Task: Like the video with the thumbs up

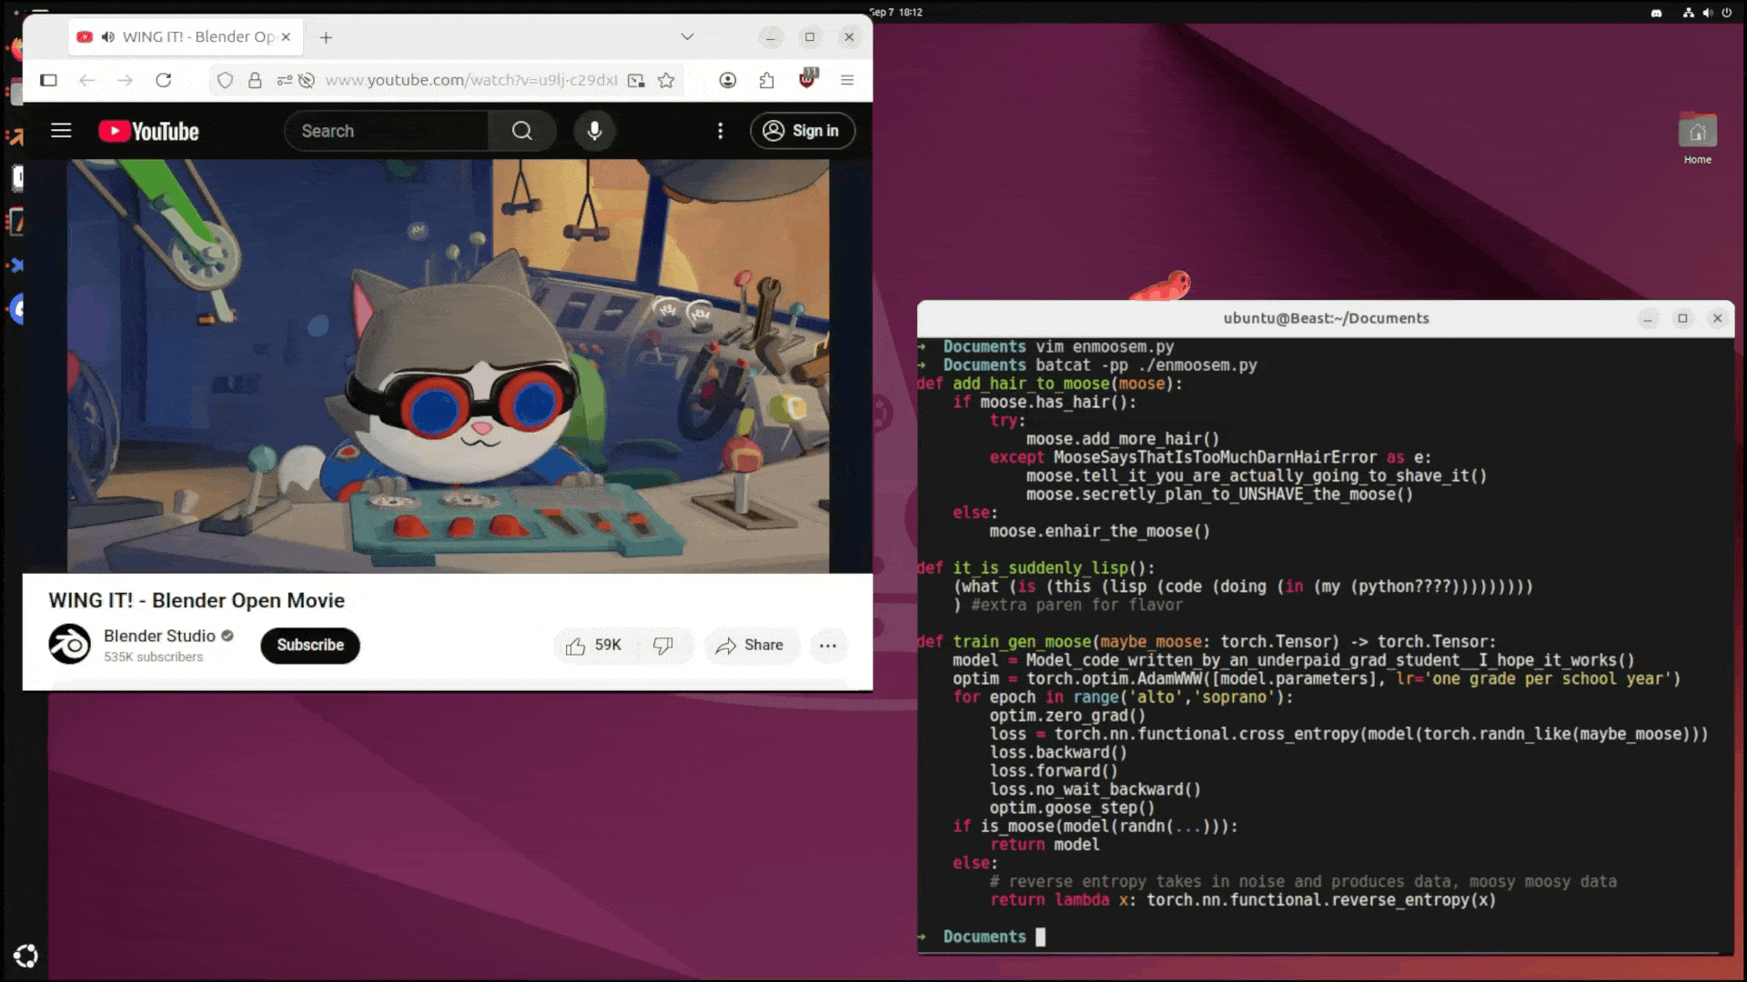Action: click(574, 646)
